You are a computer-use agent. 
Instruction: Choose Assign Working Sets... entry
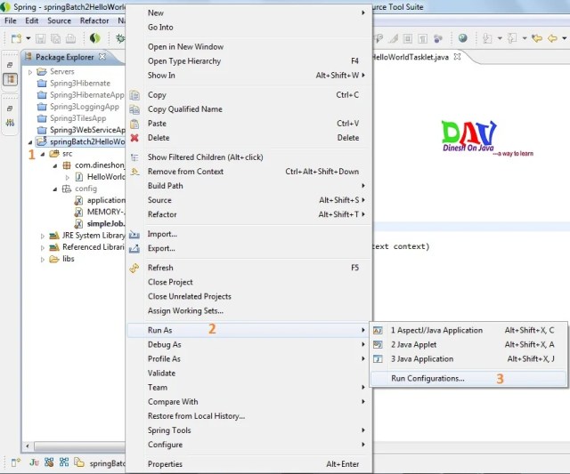click(248, 311)
